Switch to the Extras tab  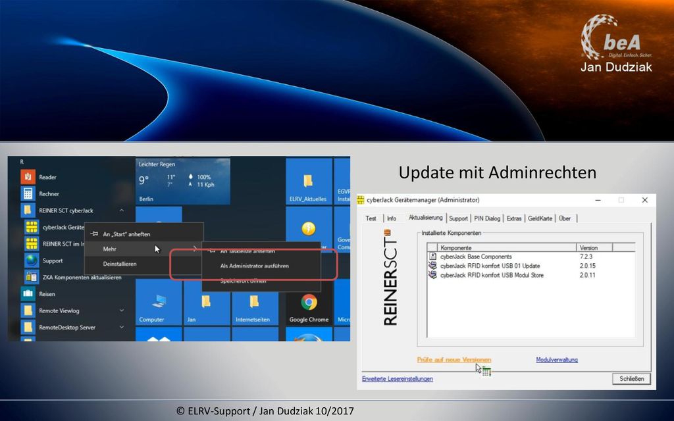coord(513,218)
